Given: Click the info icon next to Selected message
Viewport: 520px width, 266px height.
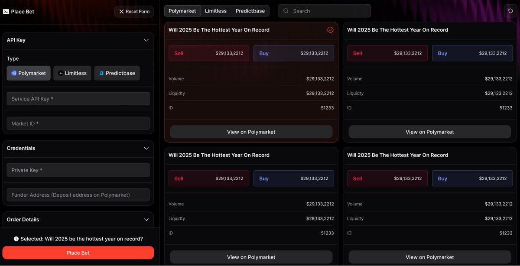Looking at the screenshot, I should coord(16,239).
